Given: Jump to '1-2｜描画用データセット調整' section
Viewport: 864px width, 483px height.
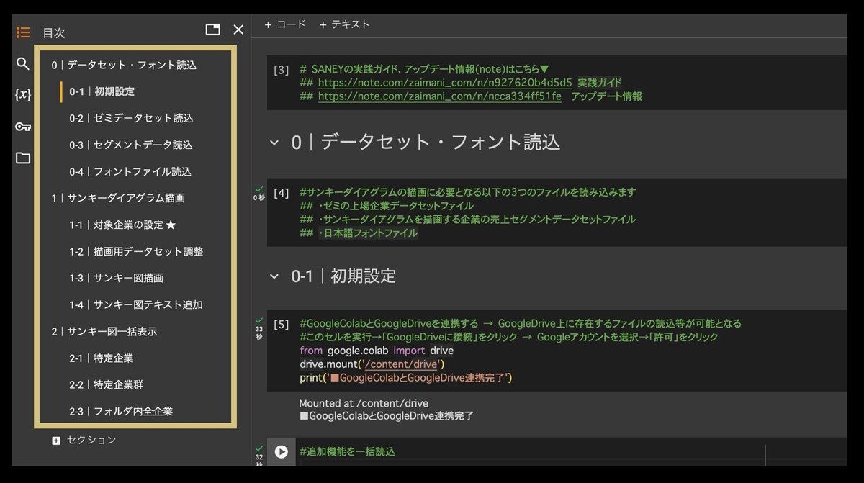Looking at the screenshot, I should click(136, 251).
